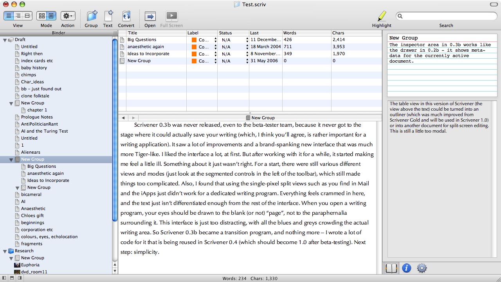Select colours, eyes, echolocation document
Image resolution: width=501 pixels, height=282 pixels.
pos(49,237)
